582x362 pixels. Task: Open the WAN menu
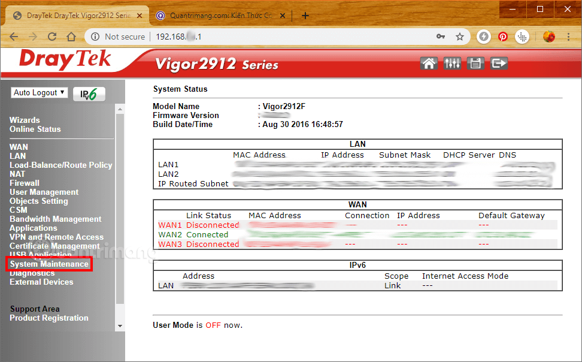point(19,147)
